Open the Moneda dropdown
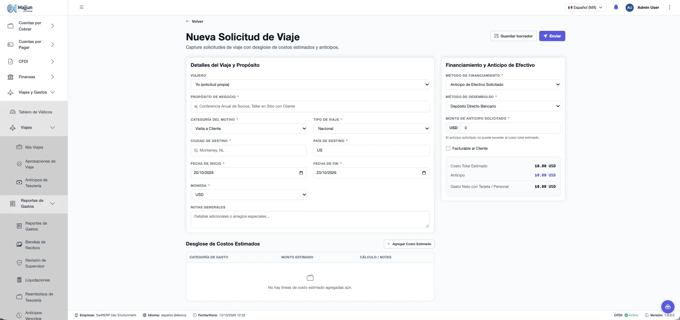Image resolution: width=680 pixels, height=320 pixels. [x=248, y=194]
